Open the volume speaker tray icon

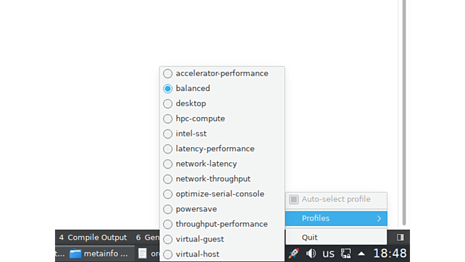[311, 253]
